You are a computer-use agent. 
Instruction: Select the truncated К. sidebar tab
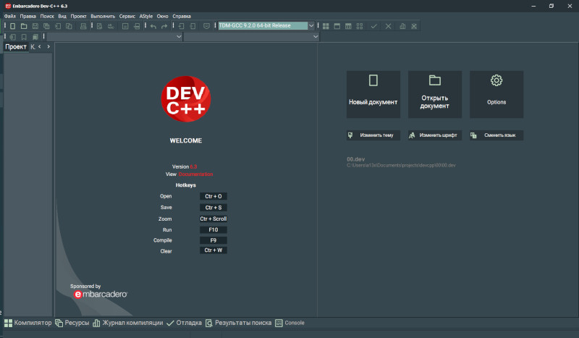33,47
